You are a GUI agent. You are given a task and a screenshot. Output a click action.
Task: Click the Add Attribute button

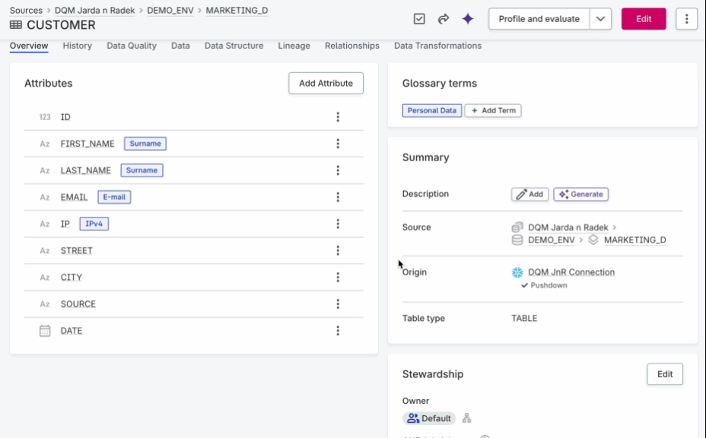point(326,84)
